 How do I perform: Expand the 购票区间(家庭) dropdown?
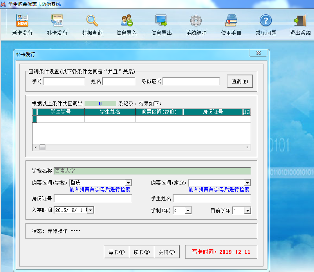coord(247,183)
